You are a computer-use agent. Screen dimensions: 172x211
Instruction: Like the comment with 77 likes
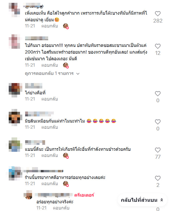click(158, 150)
